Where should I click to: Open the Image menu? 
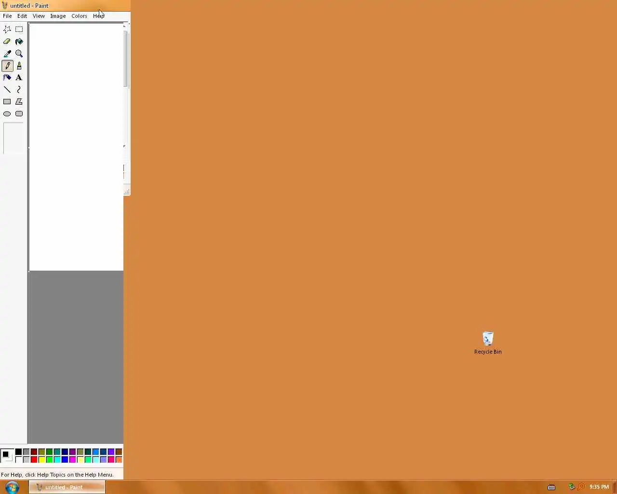pyautogui.click(x=58, y=16)
